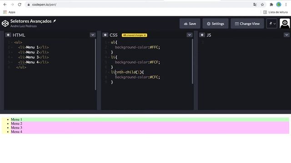Click the Change View button
Screen dimensions: 291x163
click(247, 24)
